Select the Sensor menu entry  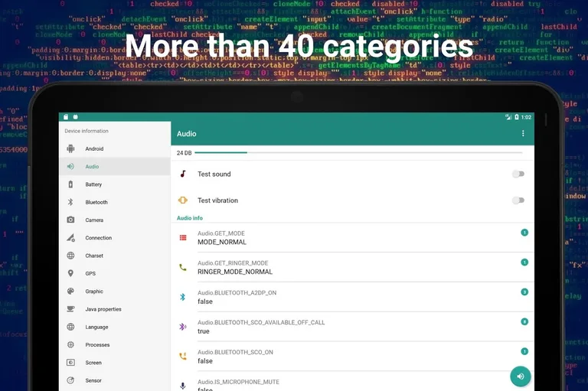tap(115, 380)
